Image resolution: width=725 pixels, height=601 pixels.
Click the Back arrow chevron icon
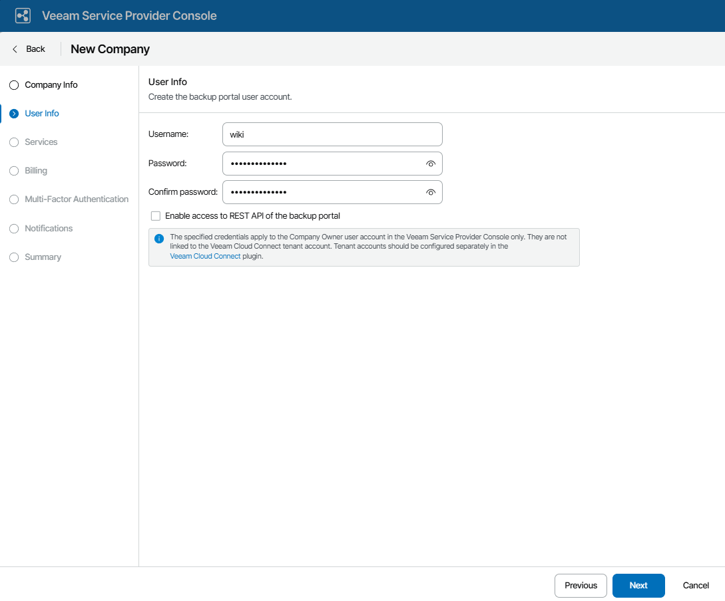tap(15, 49)
